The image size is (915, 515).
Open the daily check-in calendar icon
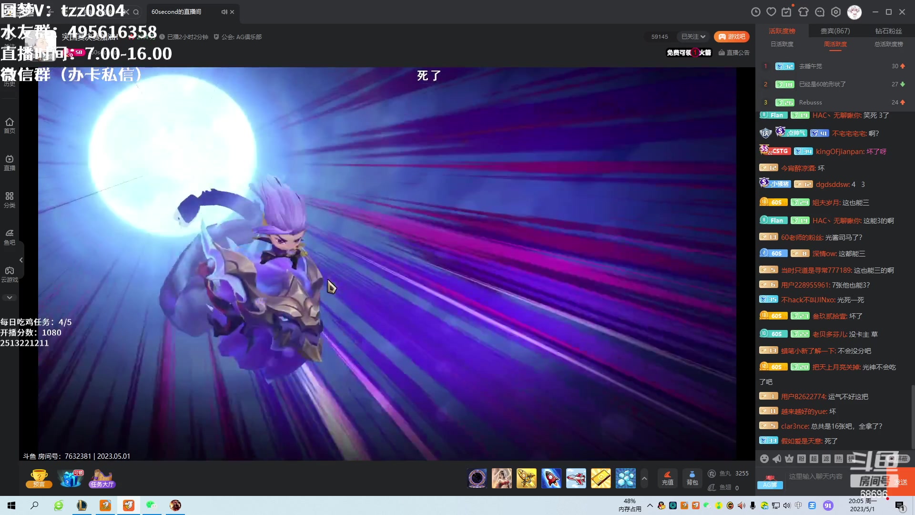(x=787, y=12)
